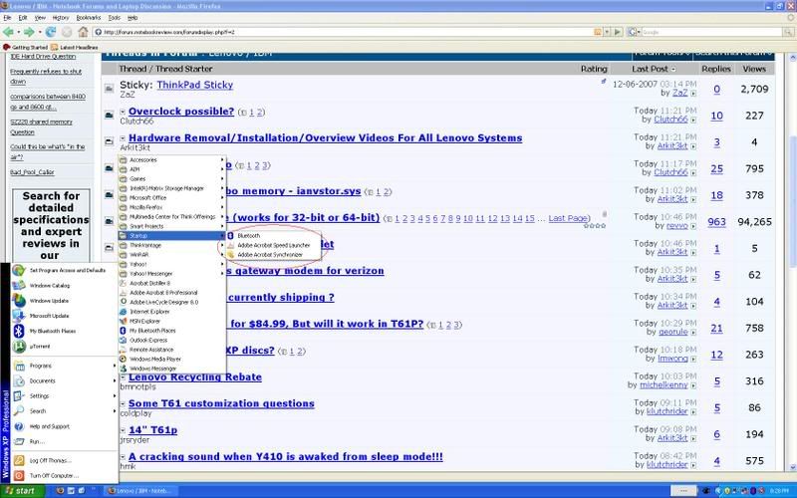The height and width of the screenshot is (498, 797).
Task: Expand the Games program folder
Action: pyautogui.click(x=171, y=179)
